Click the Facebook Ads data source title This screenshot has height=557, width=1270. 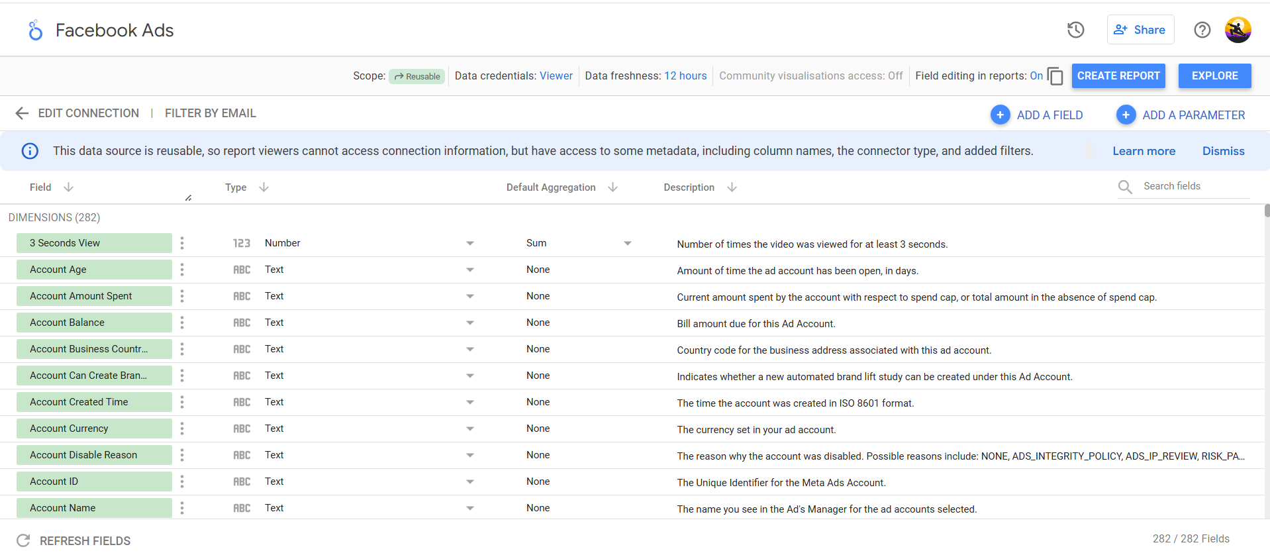115,30
